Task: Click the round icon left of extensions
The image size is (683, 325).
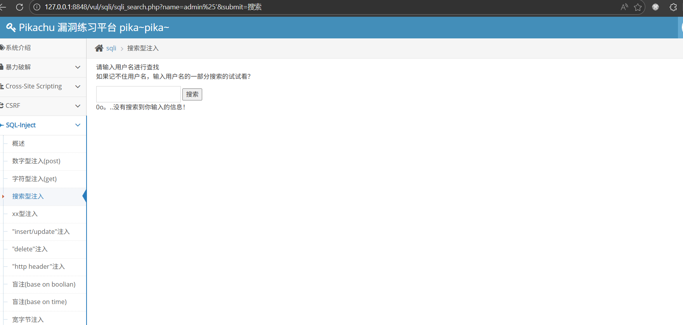Action: click(655, 7)
